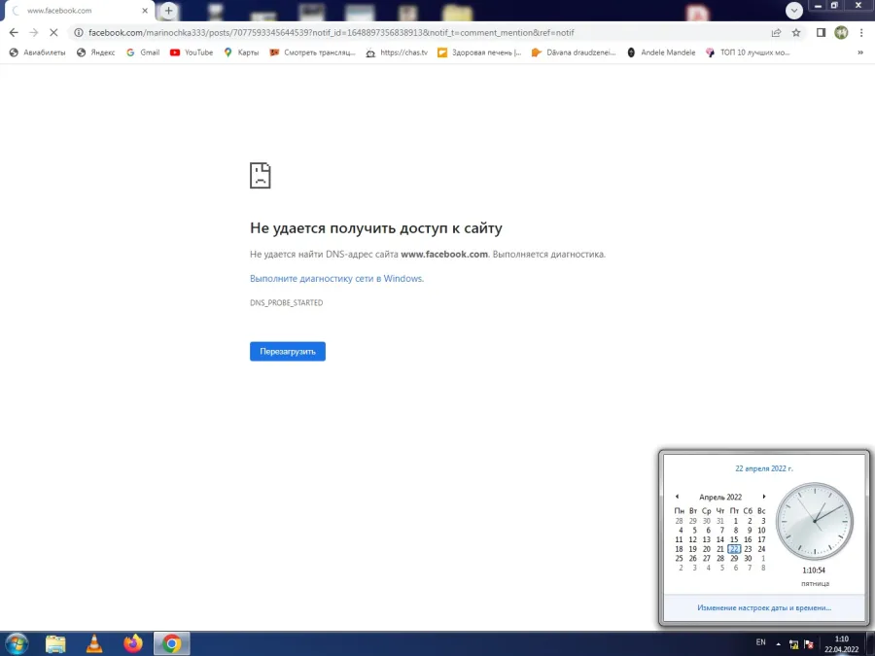Click the analog clock face
The height and width of the screenshot is (656, 875).
tap(815, 522)
